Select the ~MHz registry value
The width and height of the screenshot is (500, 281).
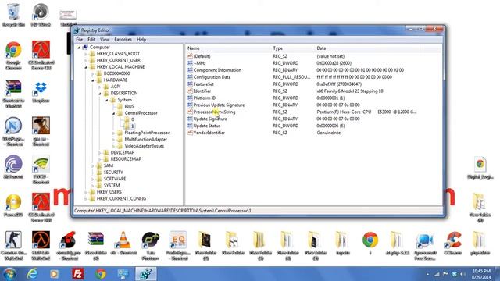point(200,63)
